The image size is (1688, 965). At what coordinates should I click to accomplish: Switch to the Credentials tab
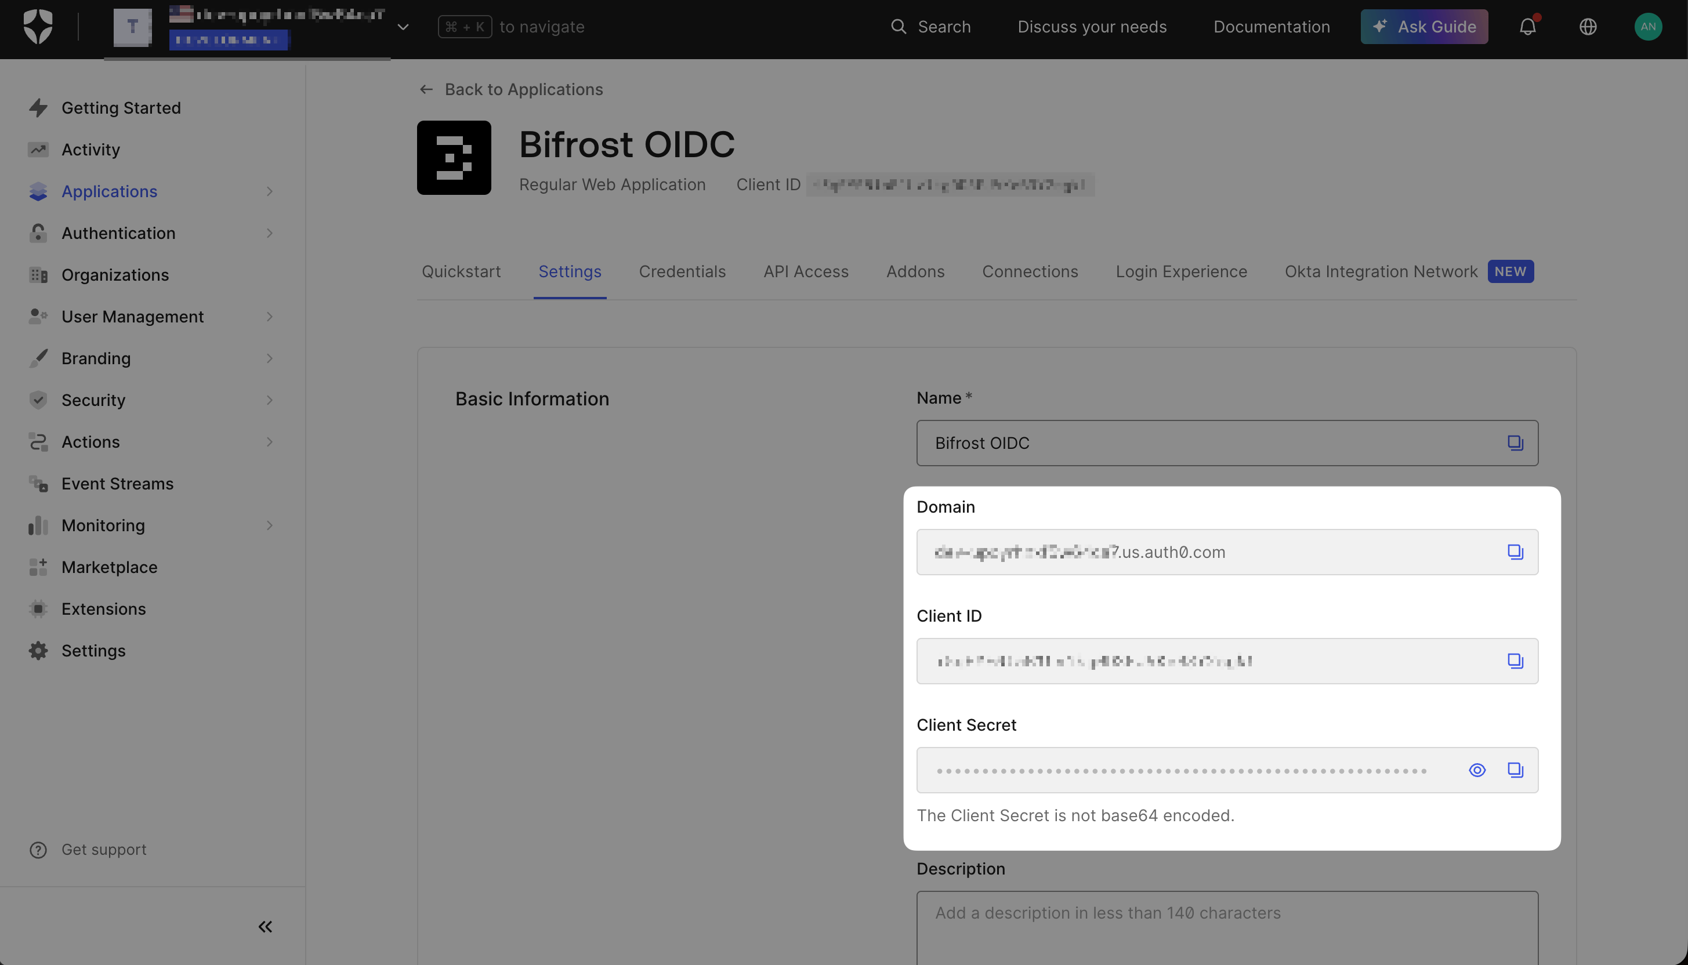coord(682,271)
